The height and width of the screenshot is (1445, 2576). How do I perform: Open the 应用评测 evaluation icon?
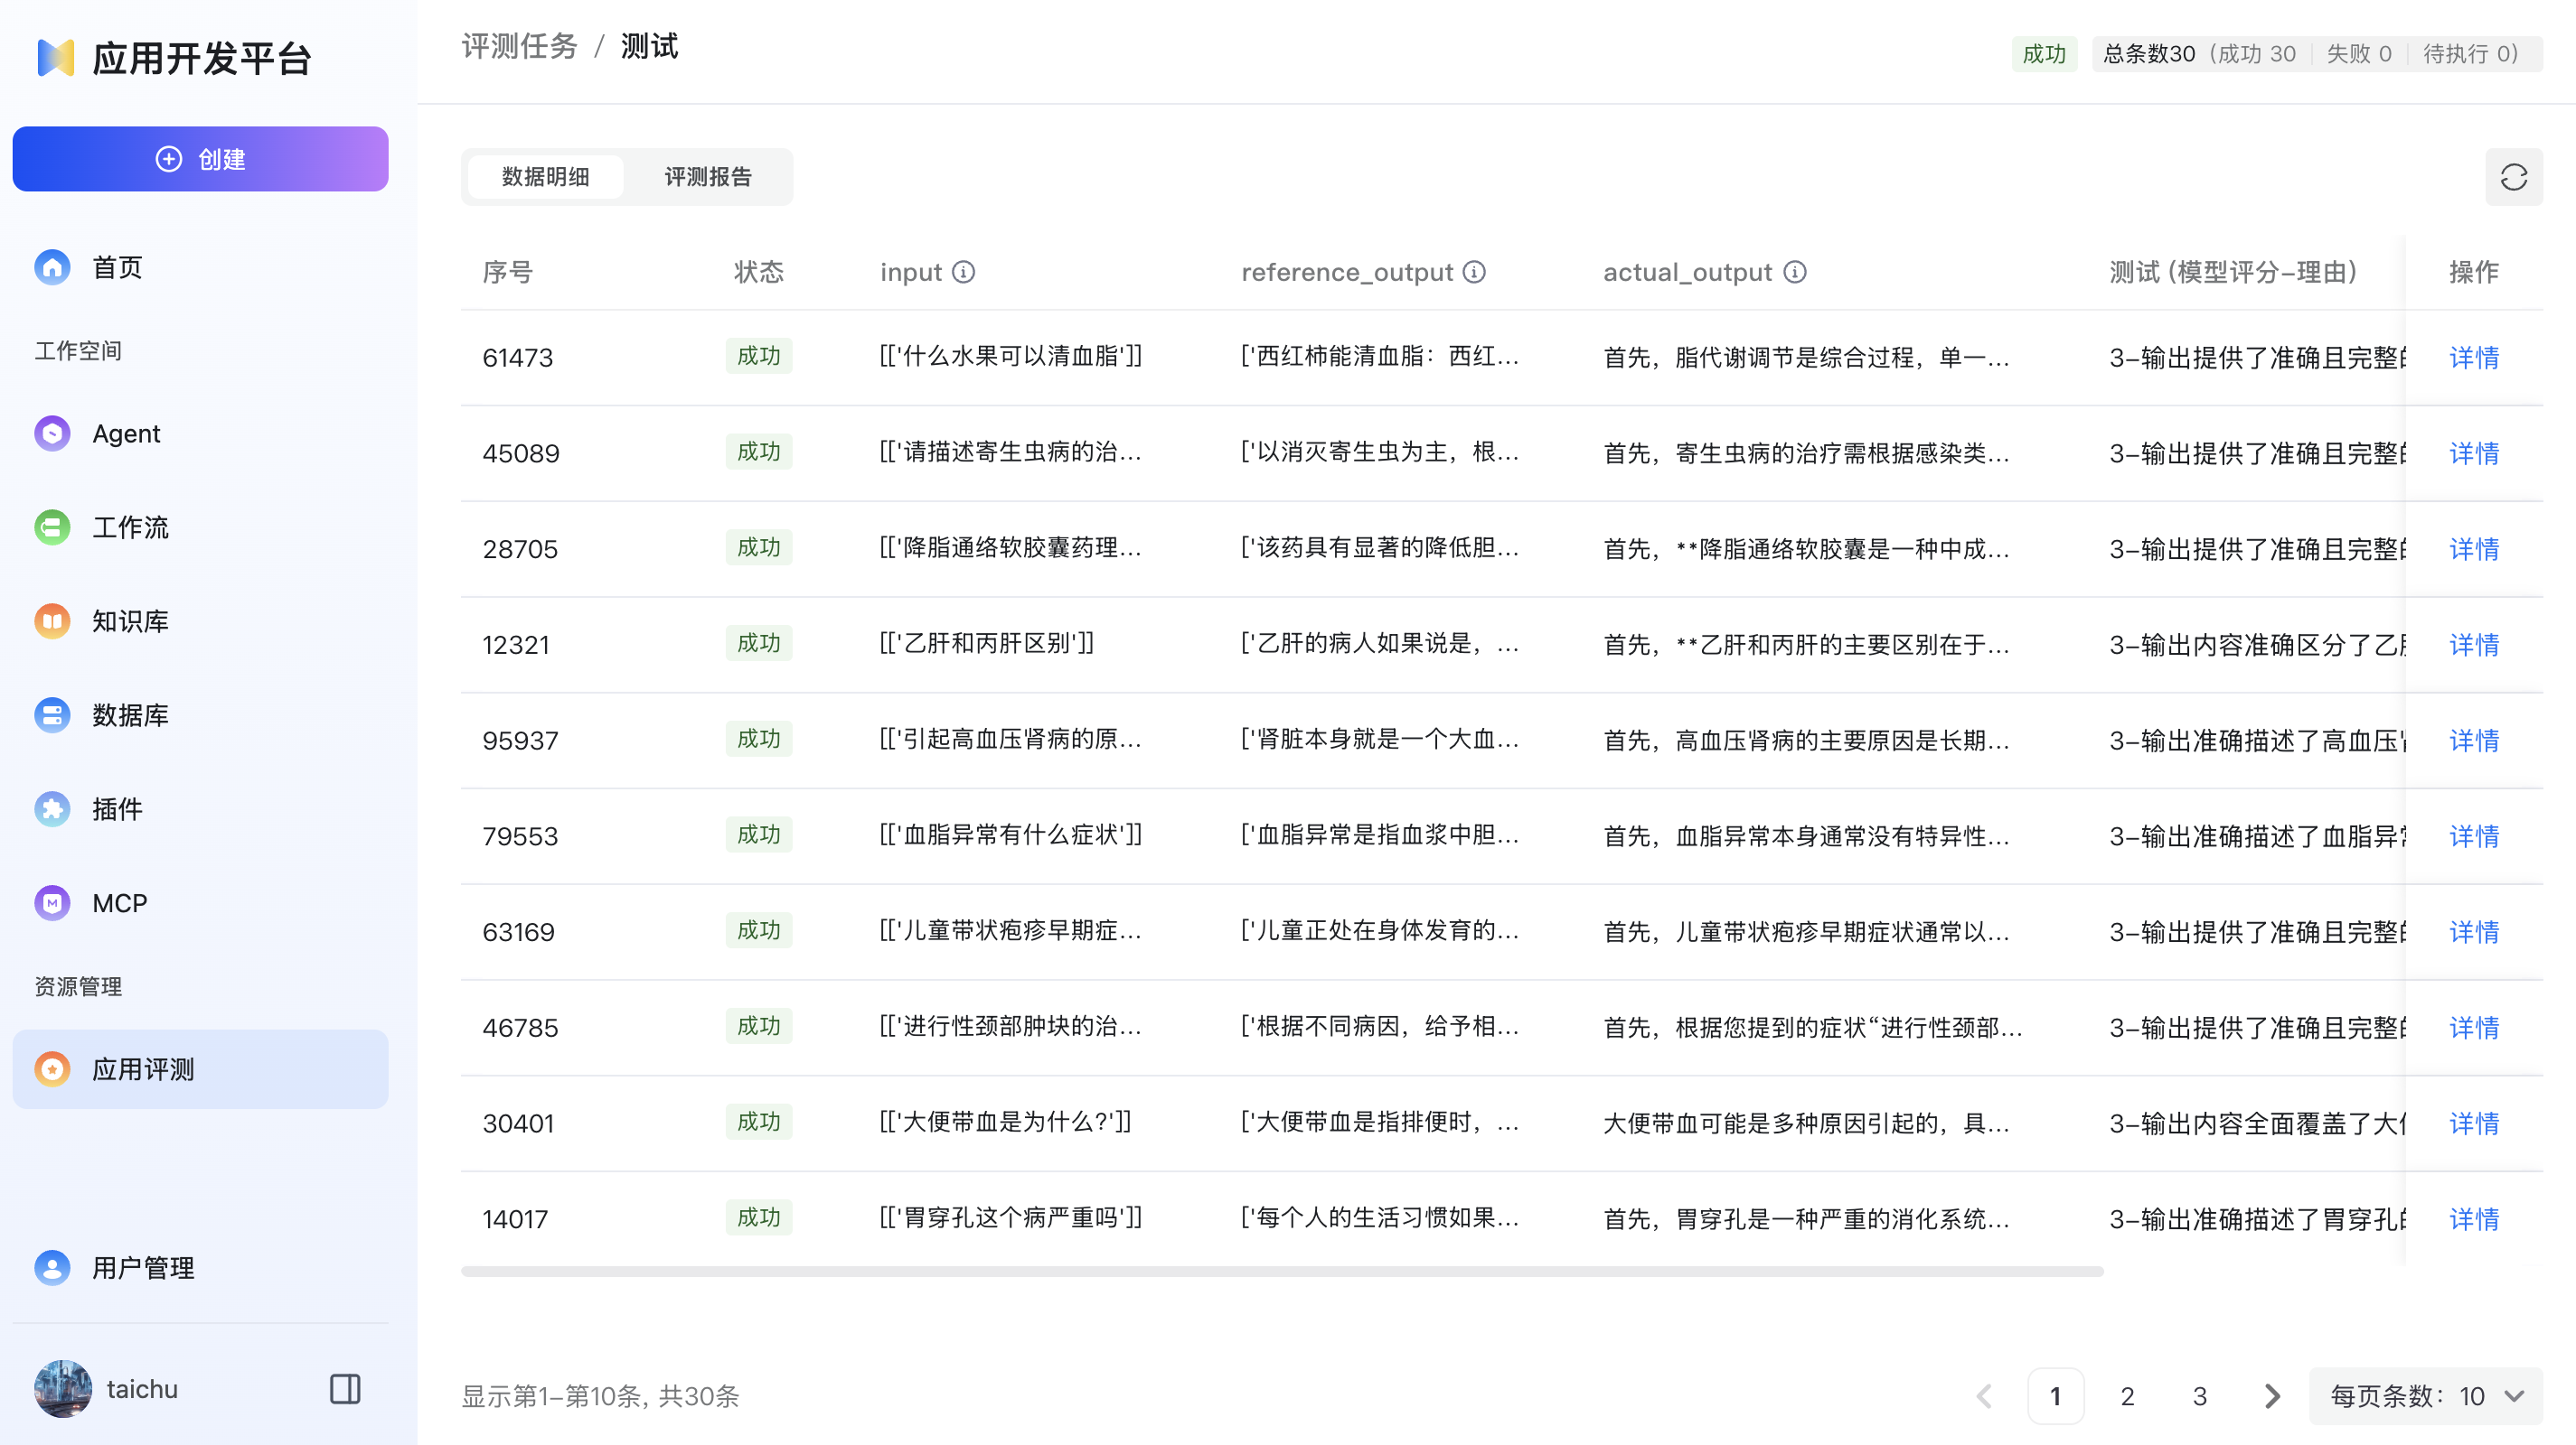[x=51, y=1068]
